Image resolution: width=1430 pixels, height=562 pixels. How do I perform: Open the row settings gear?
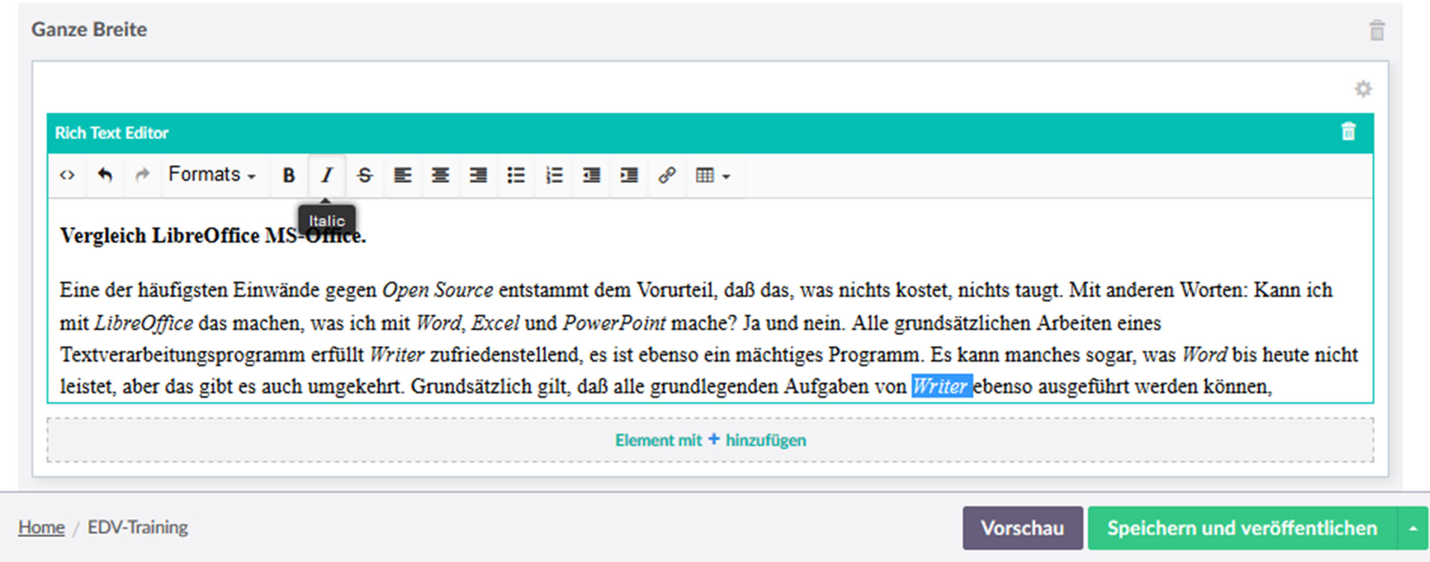click(x=1363, y=89)
